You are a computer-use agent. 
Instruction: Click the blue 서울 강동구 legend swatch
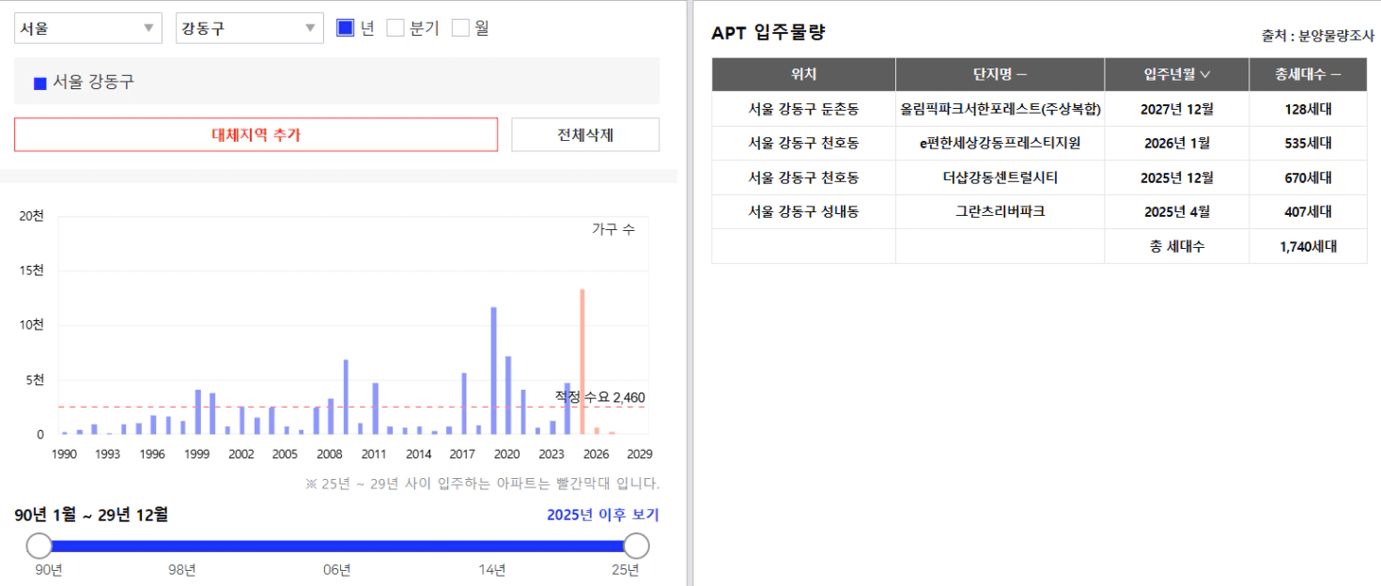pyautogui.click(x=40, y=84)
